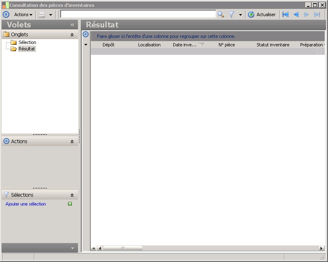Sort by Localisation column header
328x262 pixels.
click(149, 45)
